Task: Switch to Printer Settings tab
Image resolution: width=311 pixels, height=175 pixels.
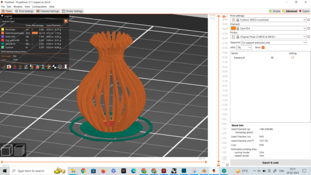Action: [x=72, y=11]
